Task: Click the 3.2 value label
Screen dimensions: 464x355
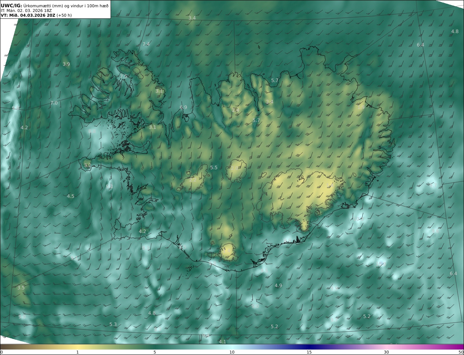Action: point(88,165)
